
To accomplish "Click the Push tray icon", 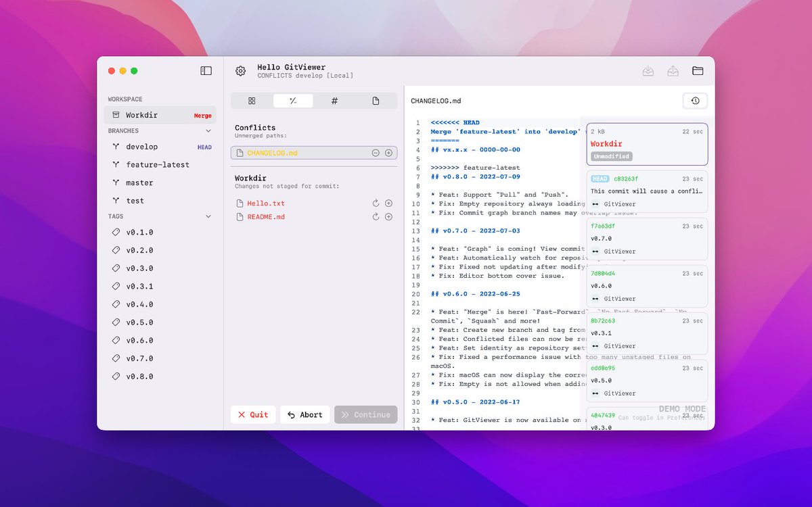I will (673, 71).
